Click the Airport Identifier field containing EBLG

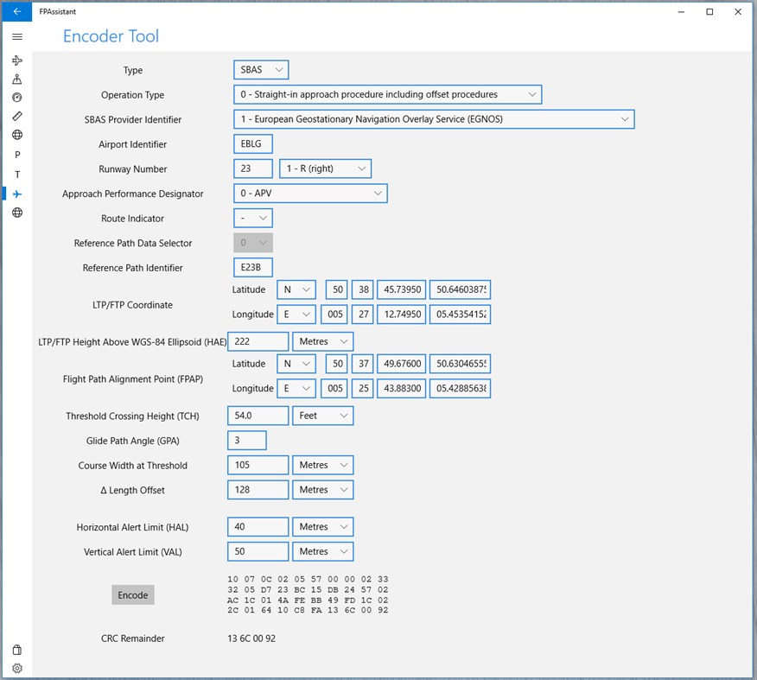[252, 144]
